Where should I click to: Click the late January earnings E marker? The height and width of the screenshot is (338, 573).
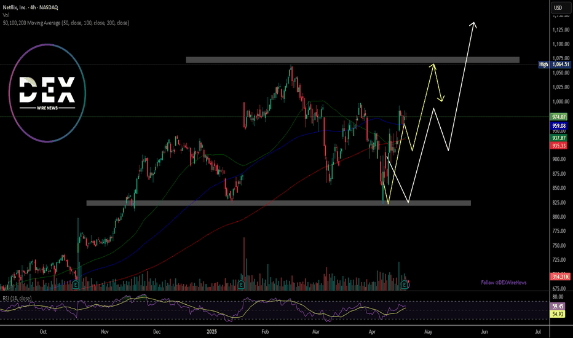tap(241, 284)
